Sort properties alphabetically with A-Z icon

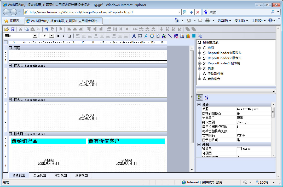206,97
